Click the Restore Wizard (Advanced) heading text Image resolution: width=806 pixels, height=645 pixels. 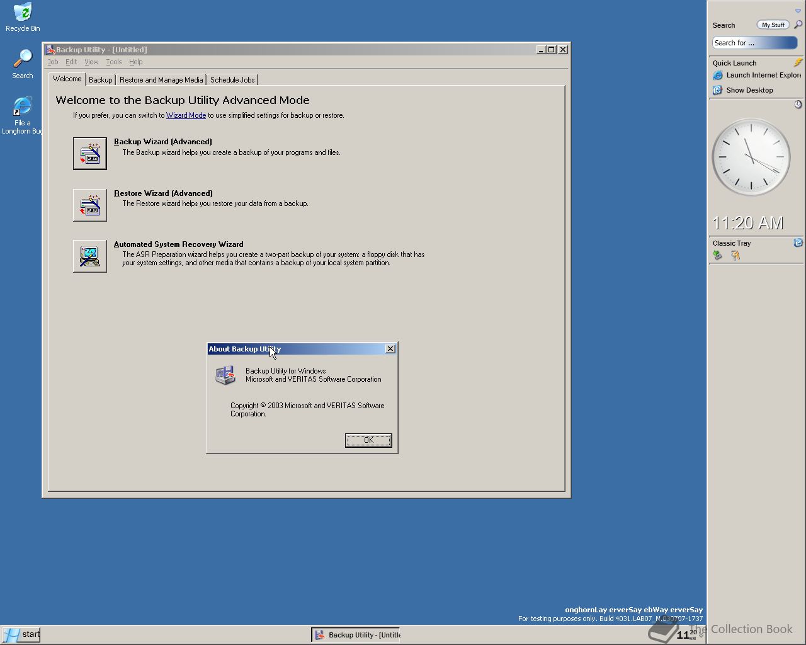click(163, 193)
